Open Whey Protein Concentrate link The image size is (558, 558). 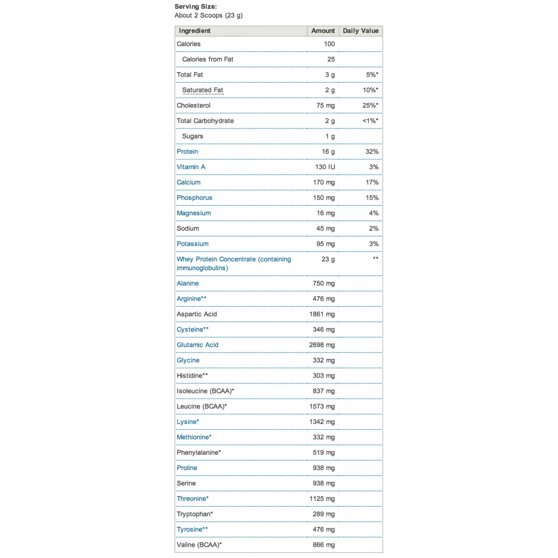(x=233, y=259)
